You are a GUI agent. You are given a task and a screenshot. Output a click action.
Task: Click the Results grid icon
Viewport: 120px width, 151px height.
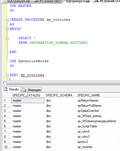pyautogui.click(x=5, y=89)
